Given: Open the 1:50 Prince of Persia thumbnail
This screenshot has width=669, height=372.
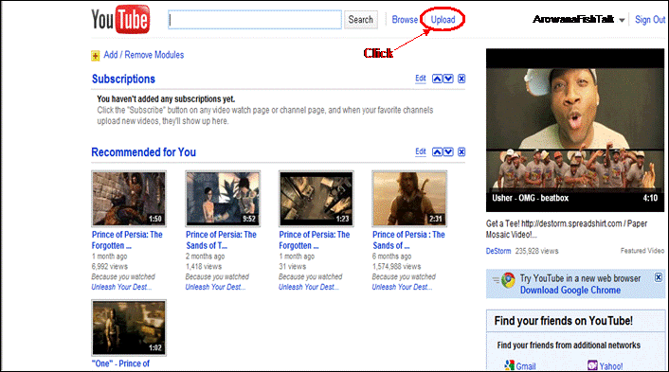Looking at the screenshot, I should pyautogui.click(x=129, y=199).
